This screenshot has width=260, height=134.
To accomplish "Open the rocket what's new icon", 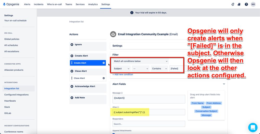I will click(x=233, y=4).
